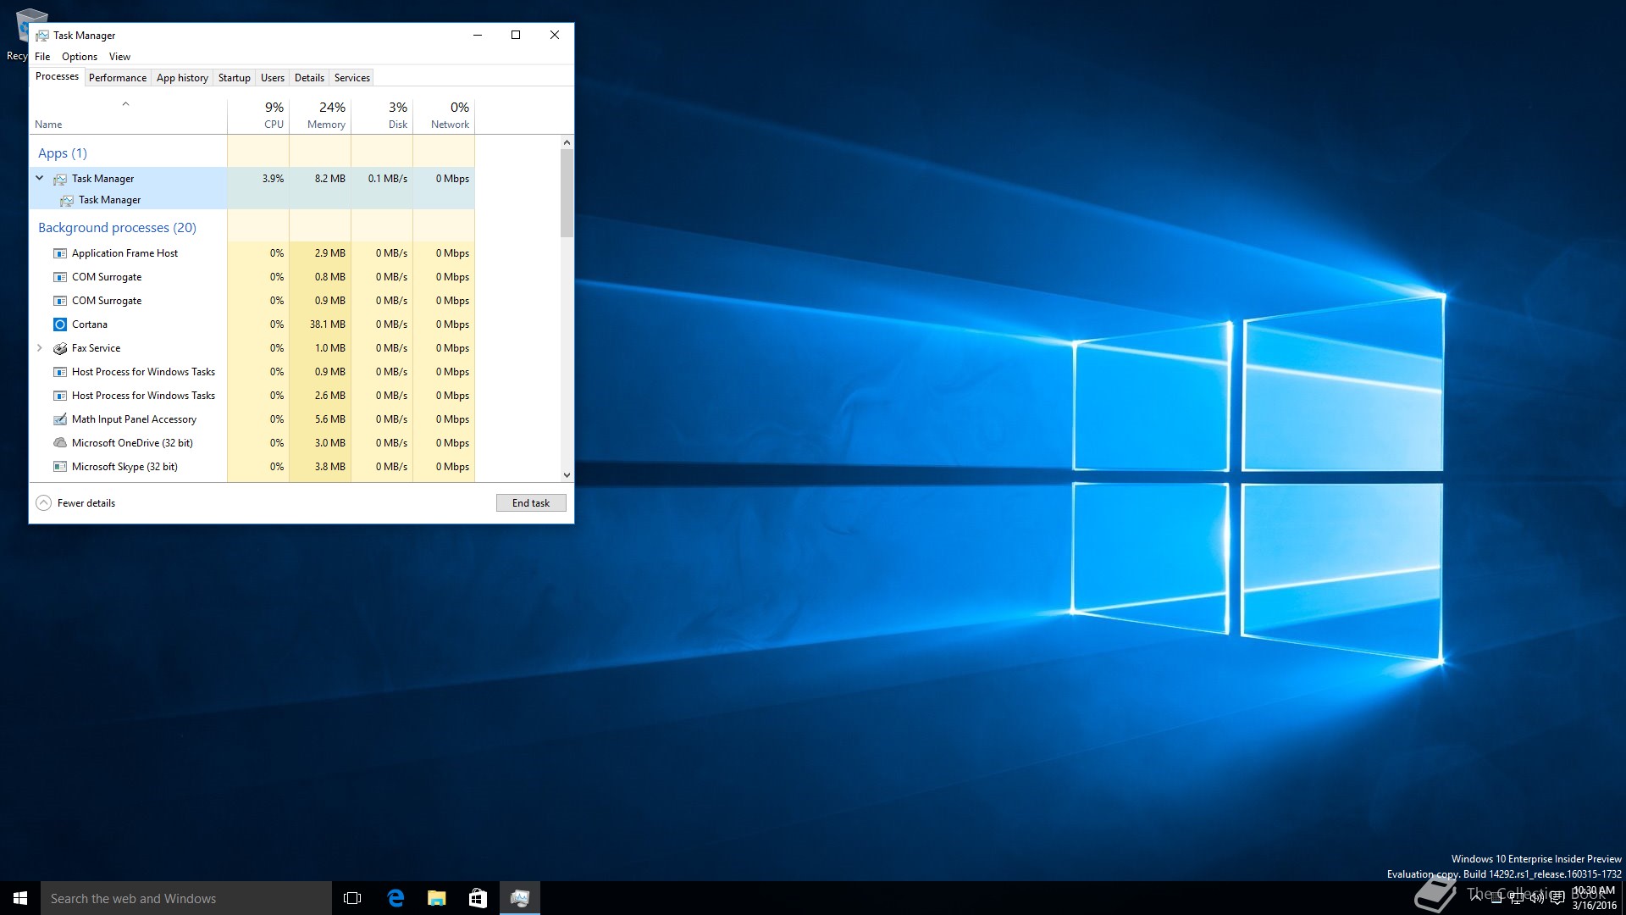Open the Options menu
Screen dimensions: 1626x915
pos(80,57)
